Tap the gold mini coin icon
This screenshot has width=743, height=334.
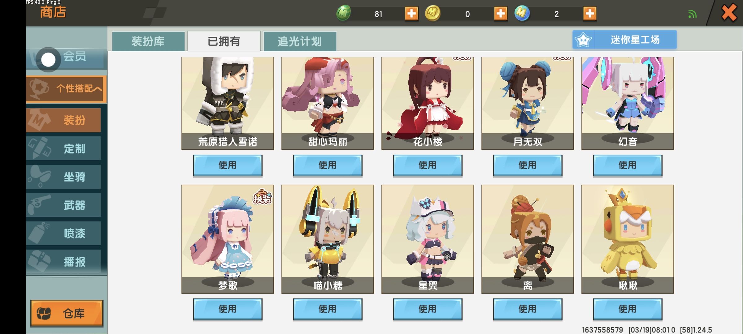(432, 13)
